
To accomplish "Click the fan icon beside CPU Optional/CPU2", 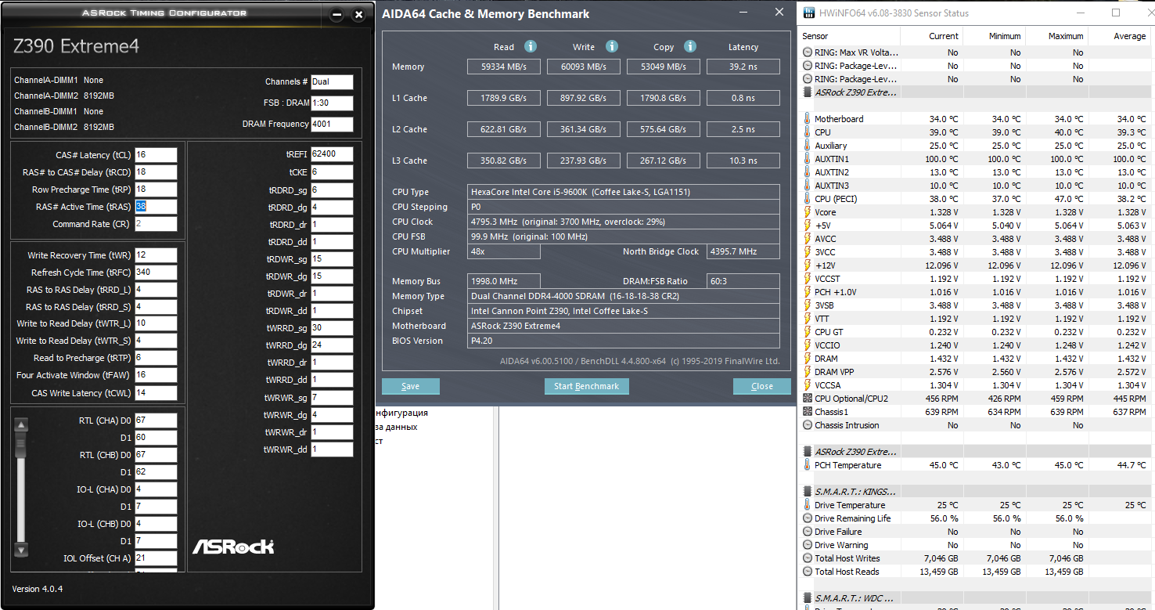I will pyautogui.click(x=808, y=399).
